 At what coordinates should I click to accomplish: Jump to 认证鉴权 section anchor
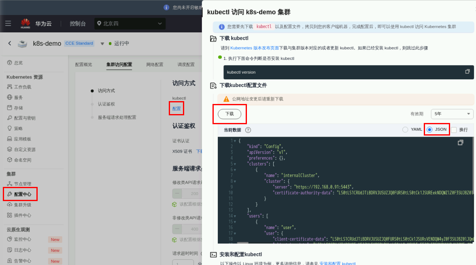click(x=106, y=104)
